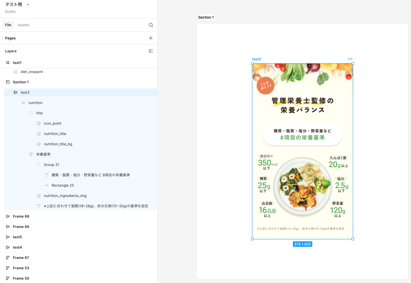Click the rectangle icon beside Rectangle 25
Screen dimensions: 411x283
pos(47,185)
